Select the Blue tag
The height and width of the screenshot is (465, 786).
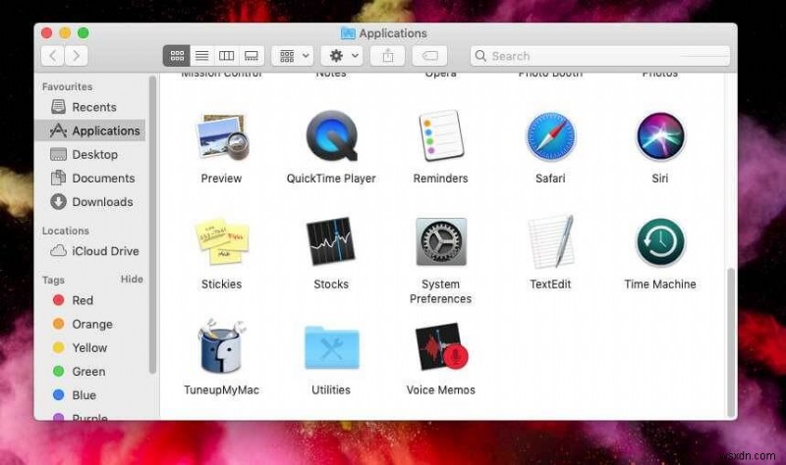coord(90,395)
